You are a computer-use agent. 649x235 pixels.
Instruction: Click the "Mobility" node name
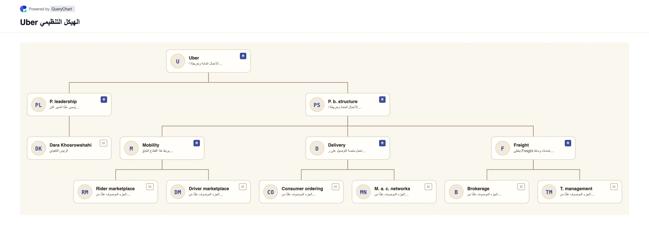click(151, 145)
